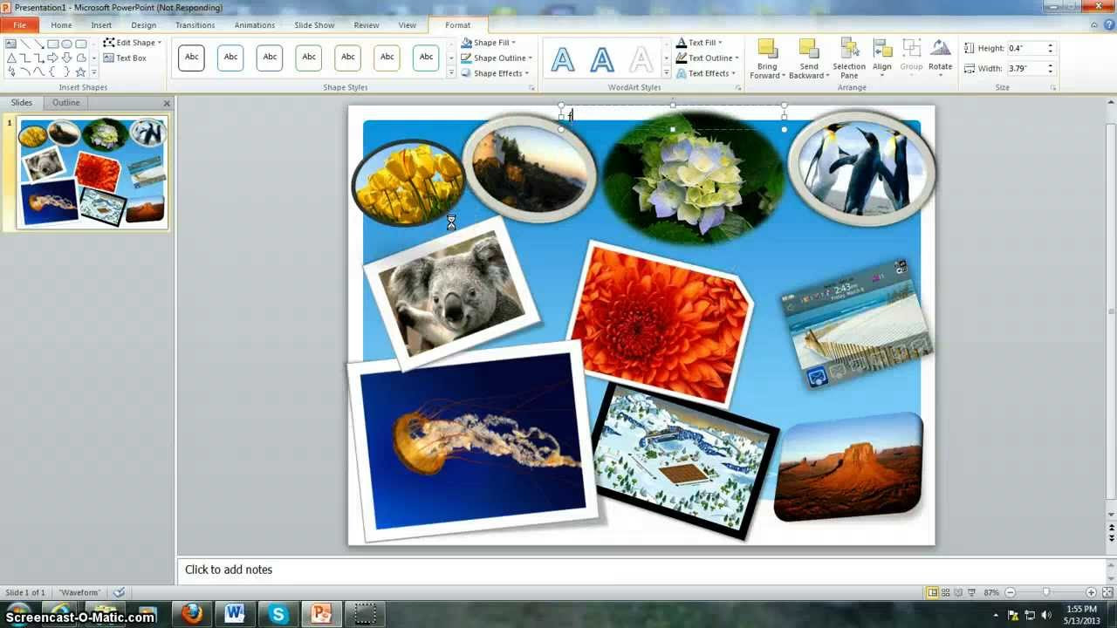The height and width of the screenshot is (628, 1117).
Task: Pick the 5-Point Star shape
Action: pos(80,72)
